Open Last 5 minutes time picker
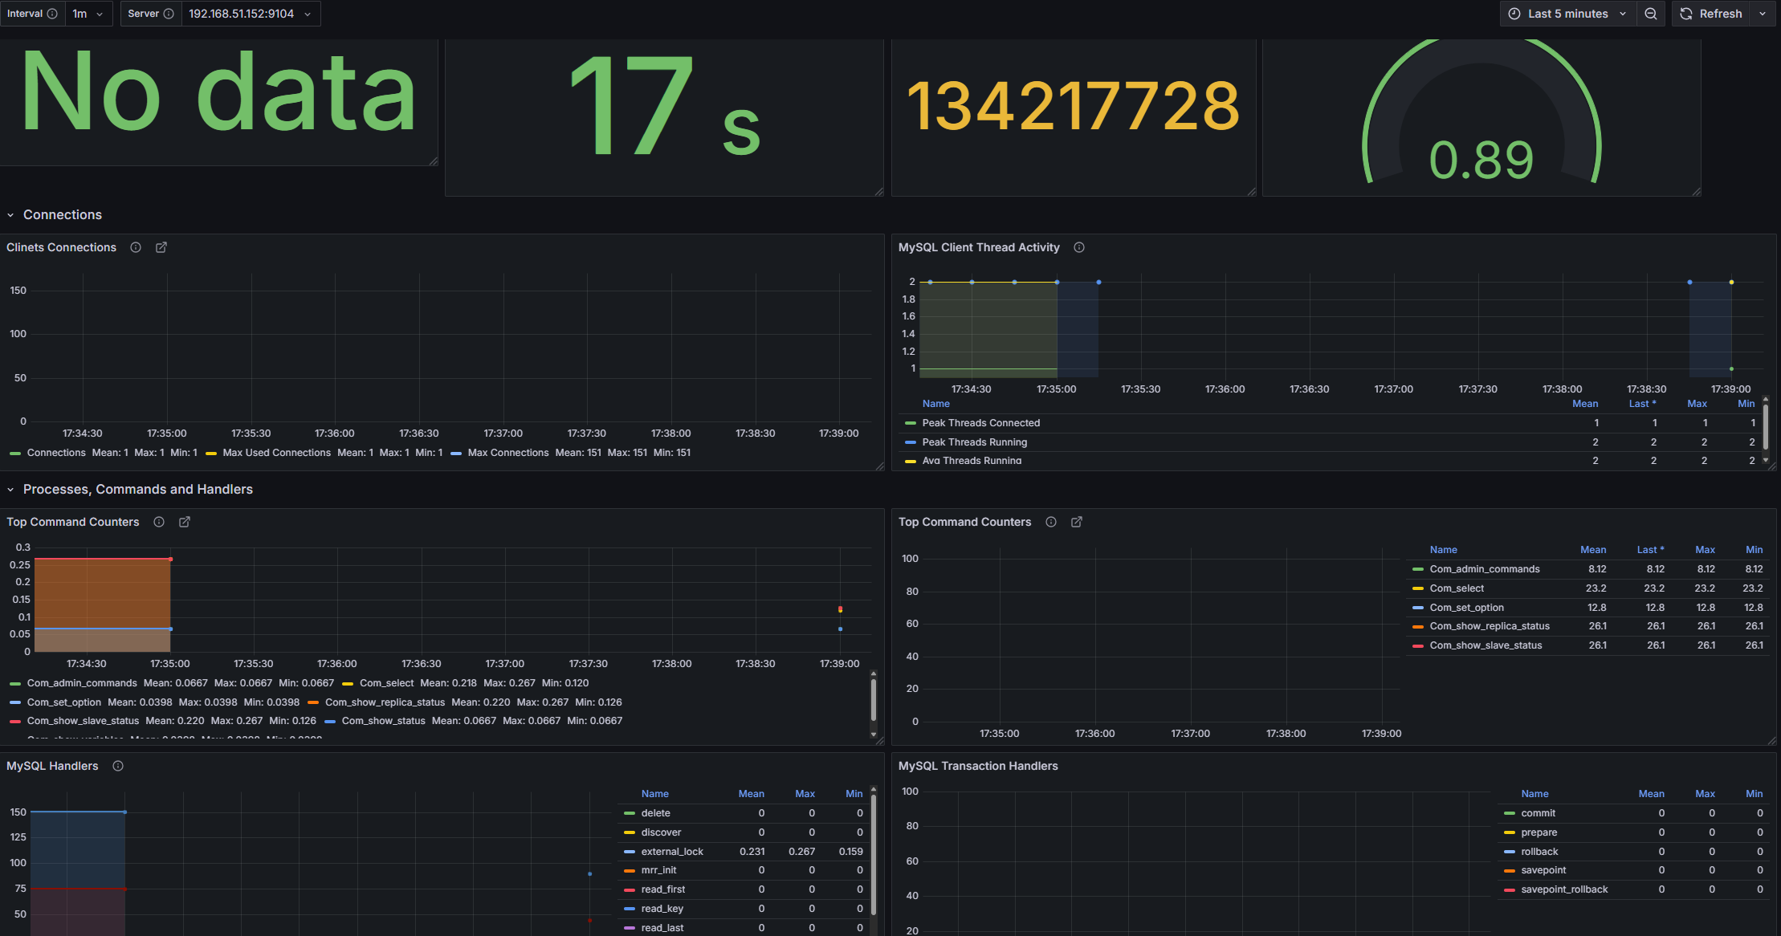Screen dimensions: 1781x936 point(1567,14)
